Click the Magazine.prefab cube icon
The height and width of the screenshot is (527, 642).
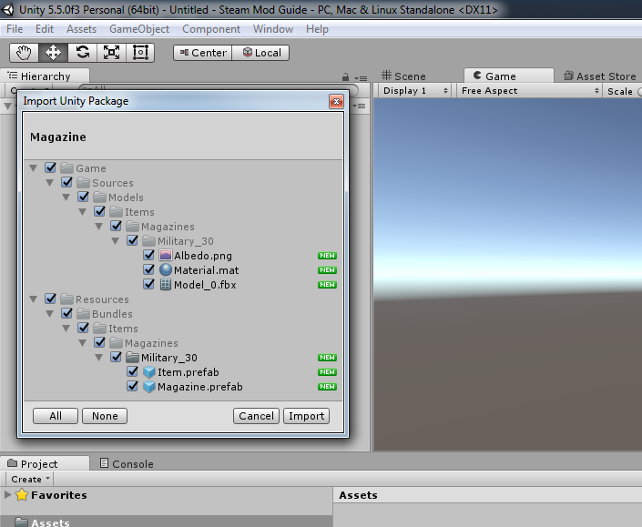tap(149, 387)
